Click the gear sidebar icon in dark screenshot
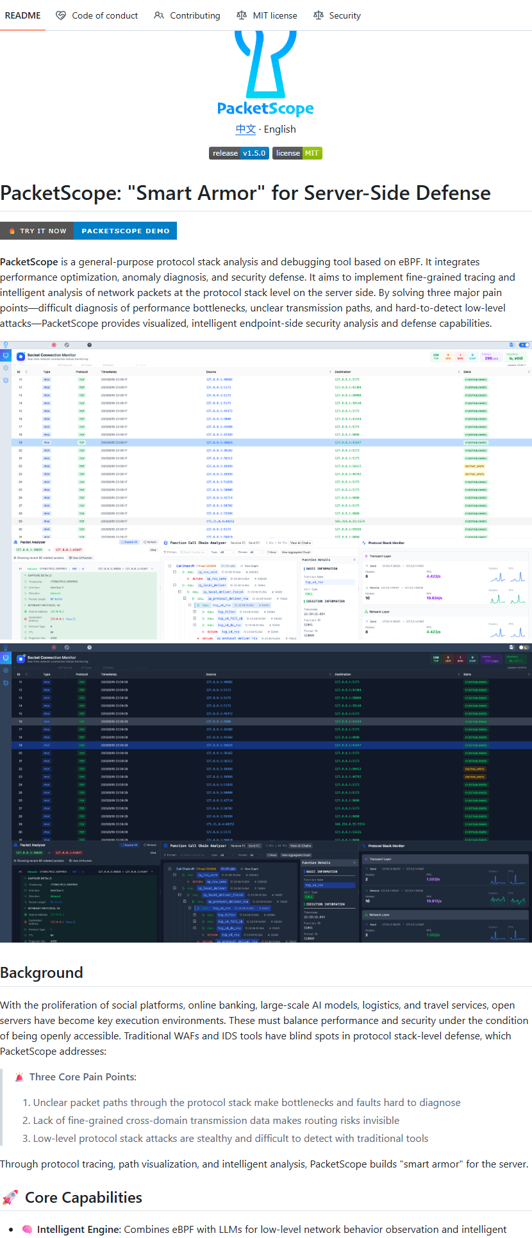The image size is (532, 1238). point(6,670)
